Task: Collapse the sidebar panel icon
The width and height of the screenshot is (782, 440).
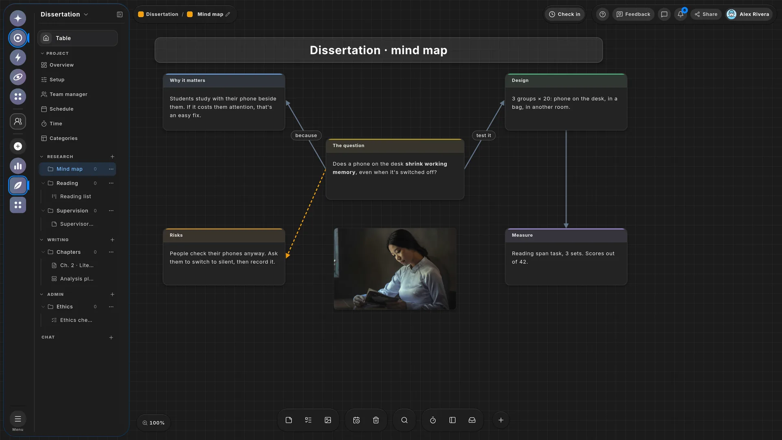Action: pyautogui.click(x=120, y=14)
